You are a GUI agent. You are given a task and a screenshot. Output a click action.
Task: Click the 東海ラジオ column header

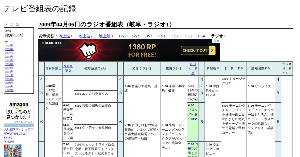pyautogui.click(x=174, y=69)
